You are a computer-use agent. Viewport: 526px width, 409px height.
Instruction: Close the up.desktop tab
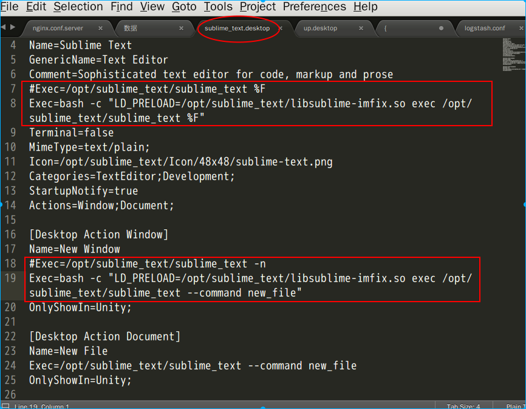pyautogui.click(x=361, y=28)
